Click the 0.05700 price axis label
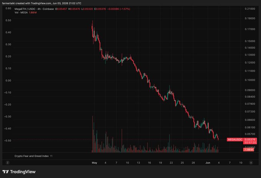The image size is (261, 178). 250,134
